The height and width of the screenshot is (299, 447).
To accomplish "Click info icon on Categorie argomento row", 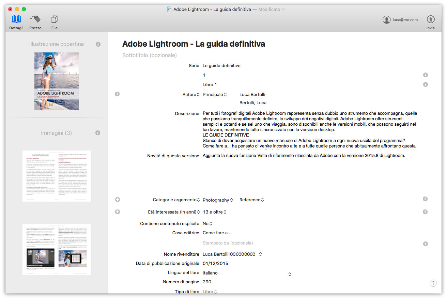I will [x=425, y=199].
